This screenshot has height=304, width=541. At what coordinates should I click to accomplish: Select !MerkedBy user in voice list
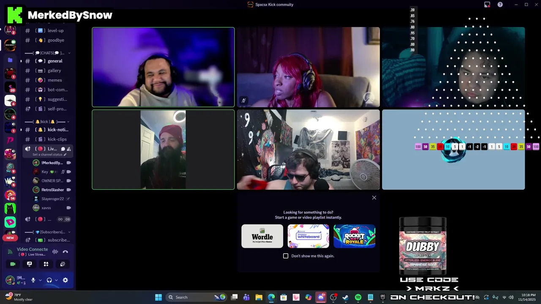[x=52, y=163]
